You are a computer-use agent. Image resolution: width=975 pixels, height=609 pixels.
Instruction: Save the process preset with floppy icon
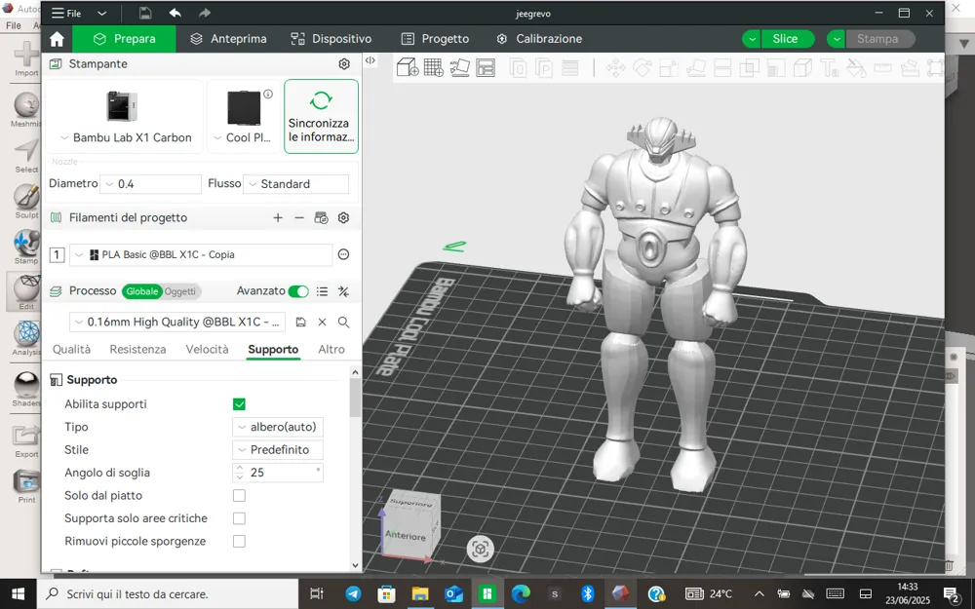[x=301, y=322]
